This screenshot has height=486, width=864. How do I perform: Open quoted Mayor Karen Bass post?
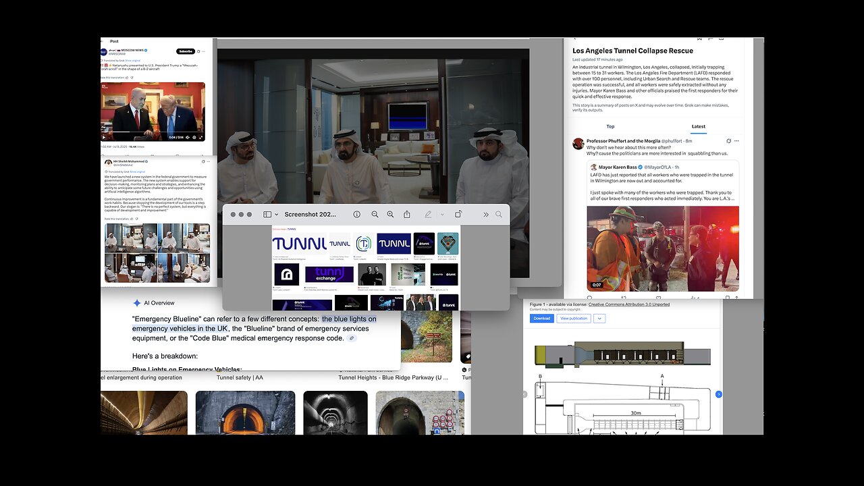pos(662,183)
